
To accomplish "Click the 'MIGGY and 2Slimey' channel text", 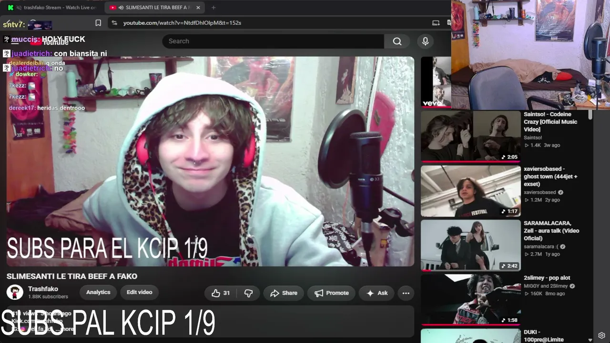I will [546, 286].
